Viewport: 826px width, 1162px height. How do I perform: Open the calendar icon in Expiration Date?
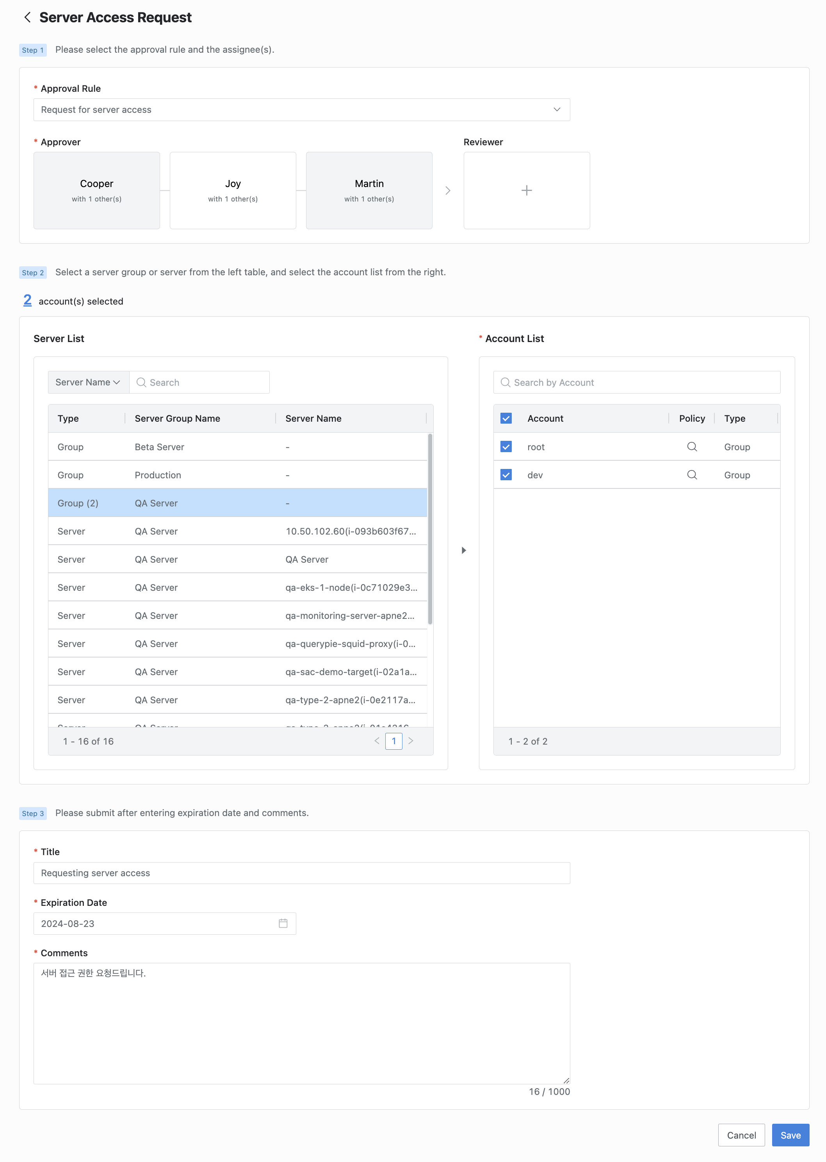tap(283, 923)
